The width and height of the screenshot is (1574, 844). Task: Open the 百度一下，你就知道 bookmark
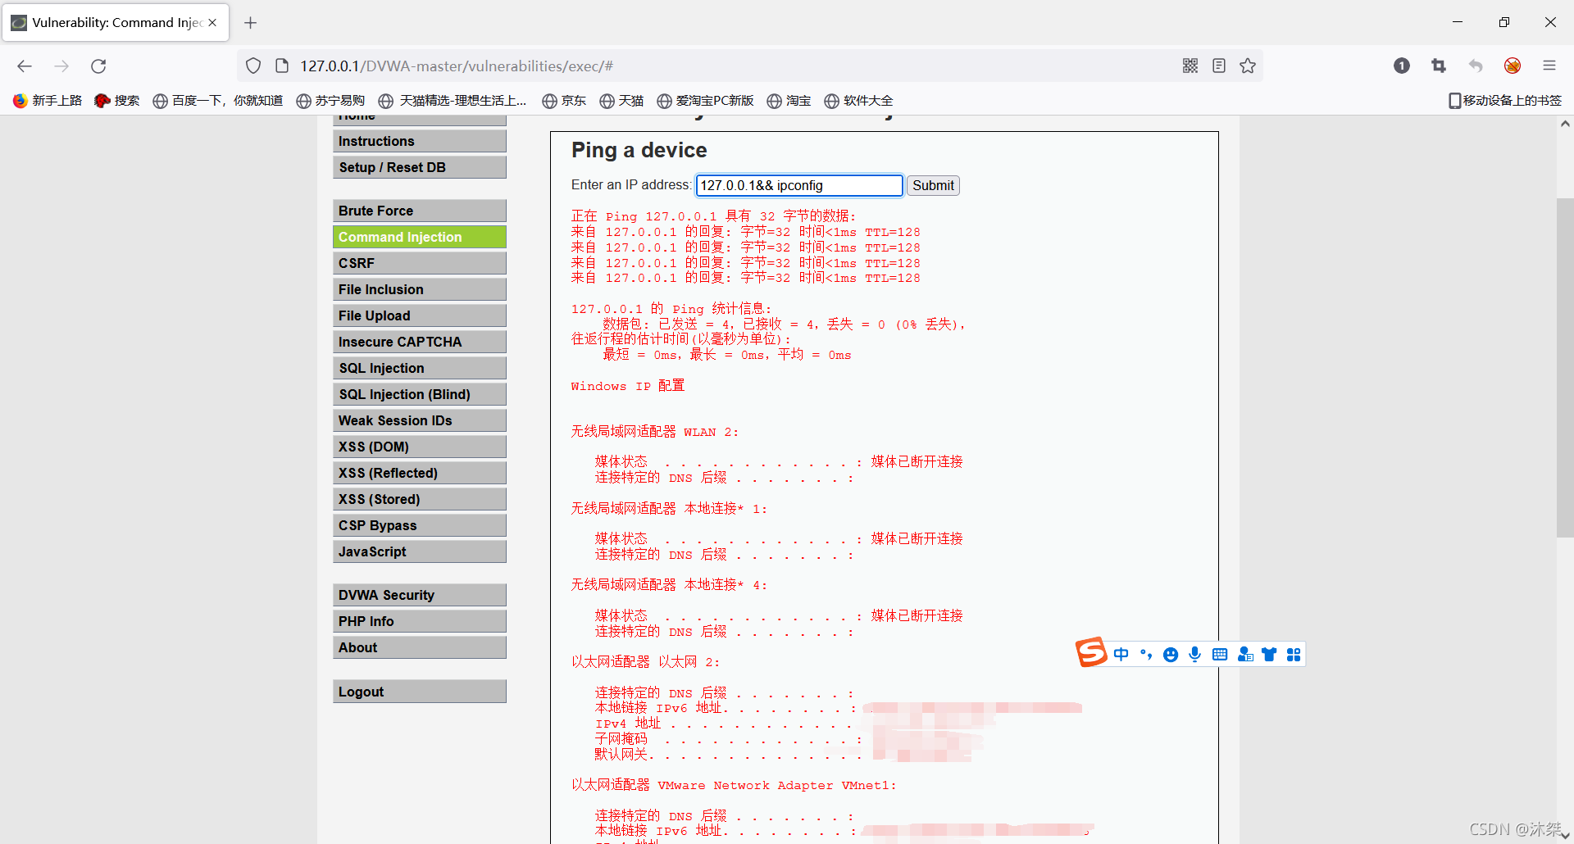(218, 100)
